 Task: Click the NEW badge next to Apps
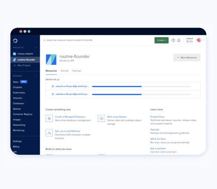coord(24,82)
